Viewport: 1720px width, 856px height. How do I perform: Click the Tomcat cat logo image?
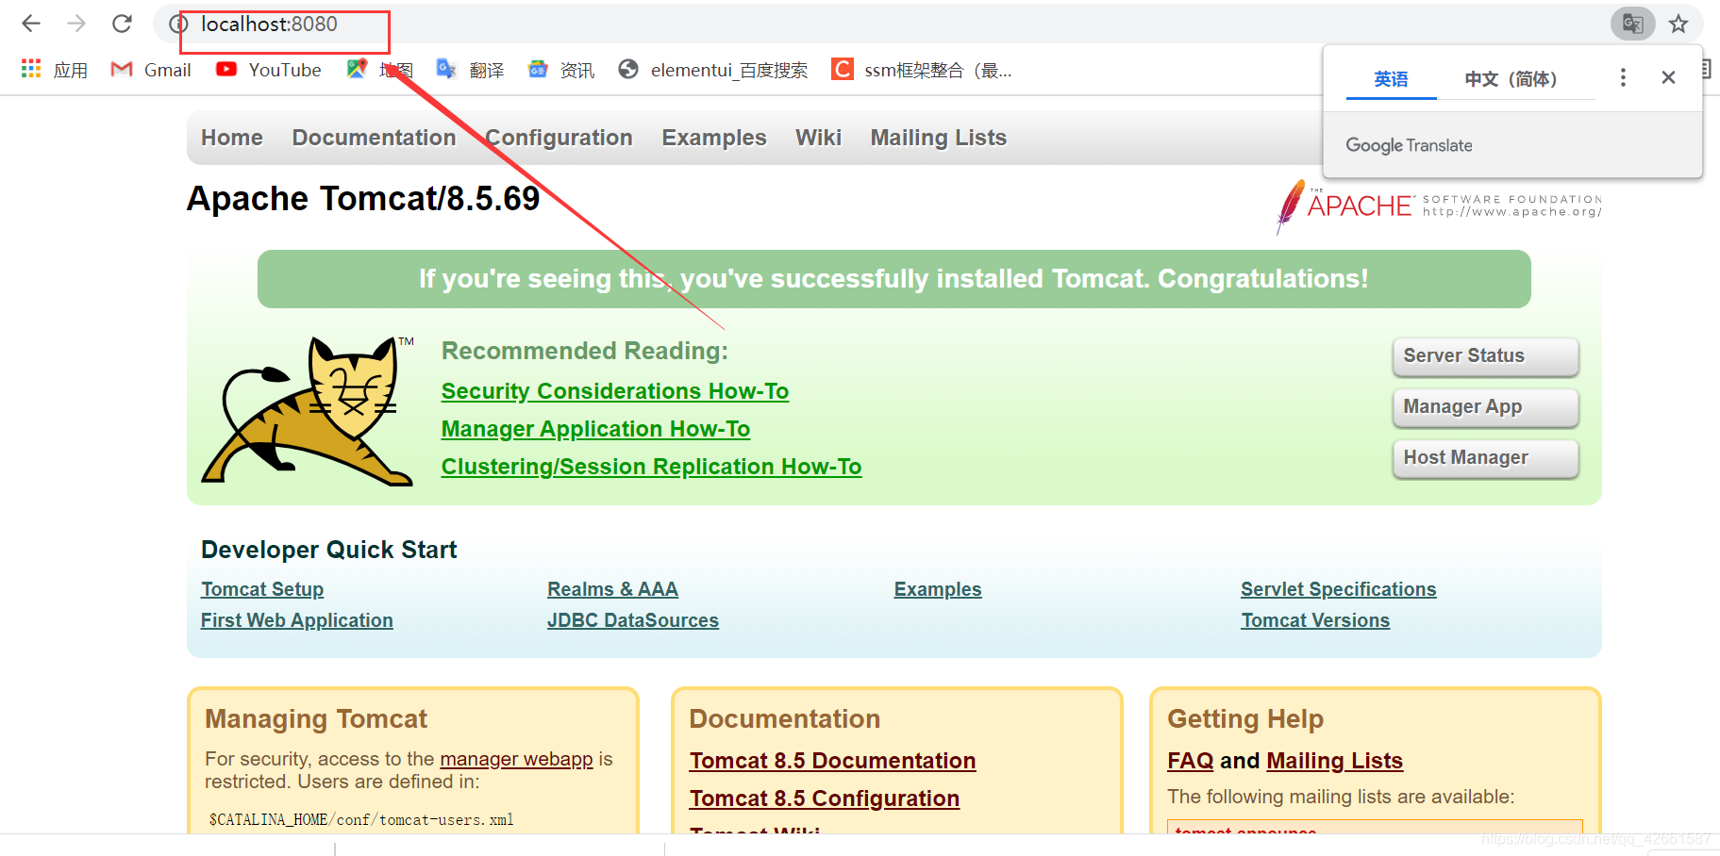point(309,411)
